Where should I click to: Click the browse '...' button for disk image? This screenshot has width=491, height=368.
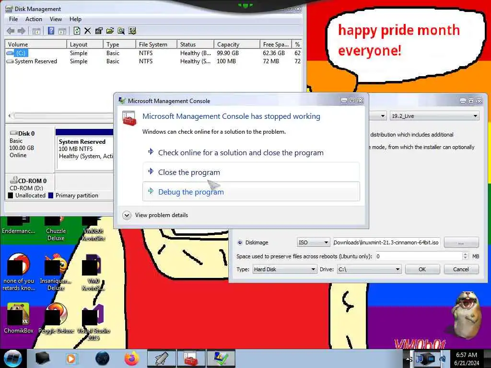461,242
